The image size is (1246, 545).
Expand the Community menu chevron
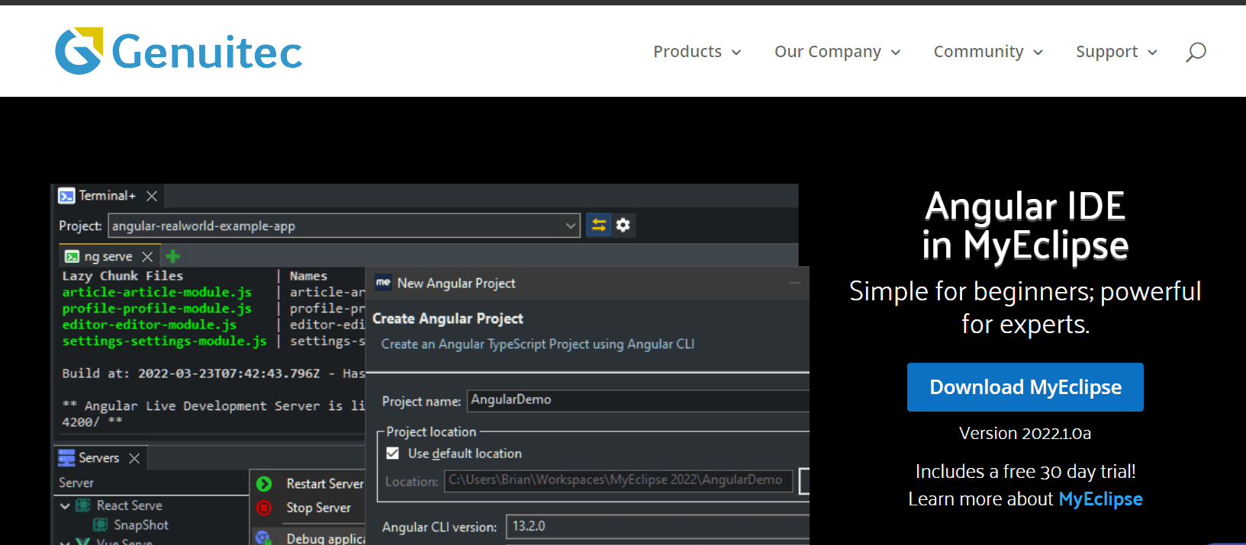coord(1038,53)
